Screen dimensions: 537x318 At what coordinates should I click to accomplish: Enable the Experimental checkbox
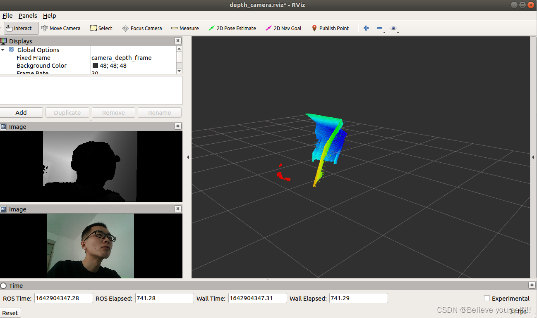point(487,298)
